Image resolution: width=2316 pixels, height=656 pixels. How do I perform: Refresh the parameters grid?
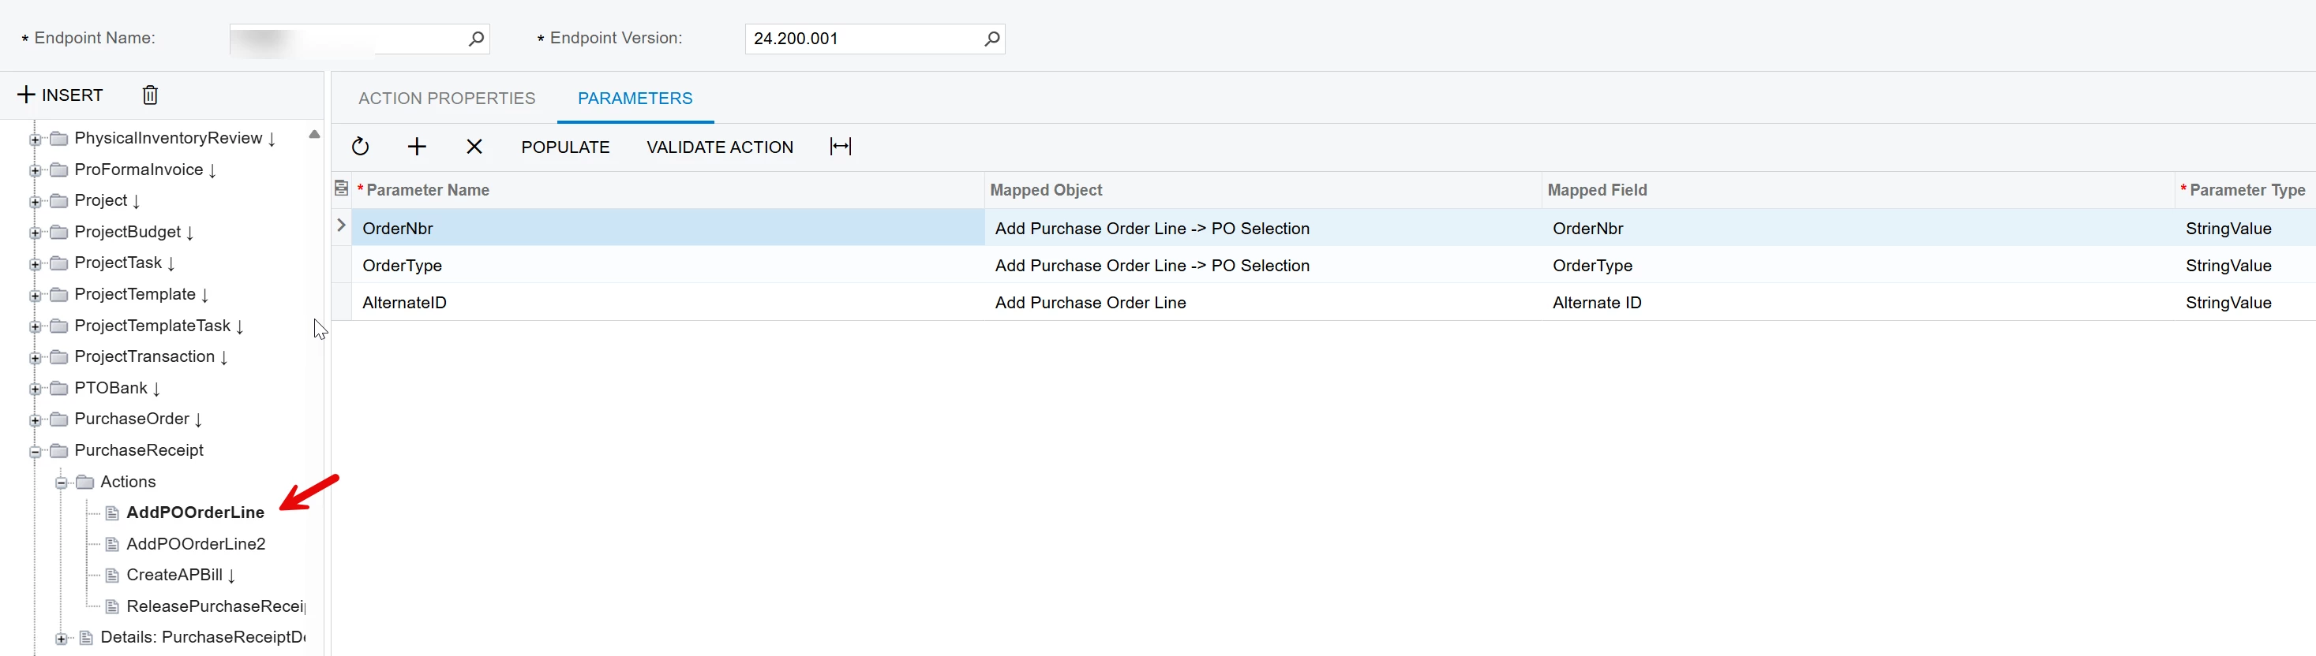(360, 147)
